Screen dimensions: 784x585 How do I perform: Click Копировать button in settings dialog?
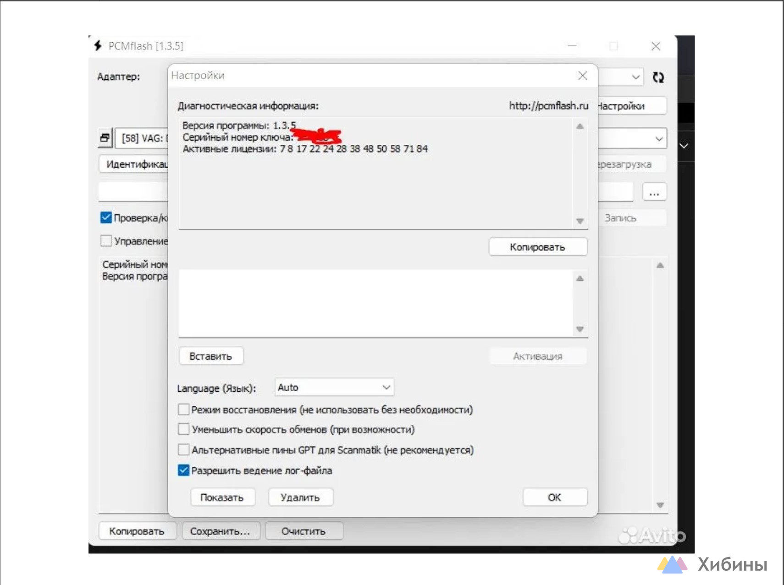(x=538, y=247)
